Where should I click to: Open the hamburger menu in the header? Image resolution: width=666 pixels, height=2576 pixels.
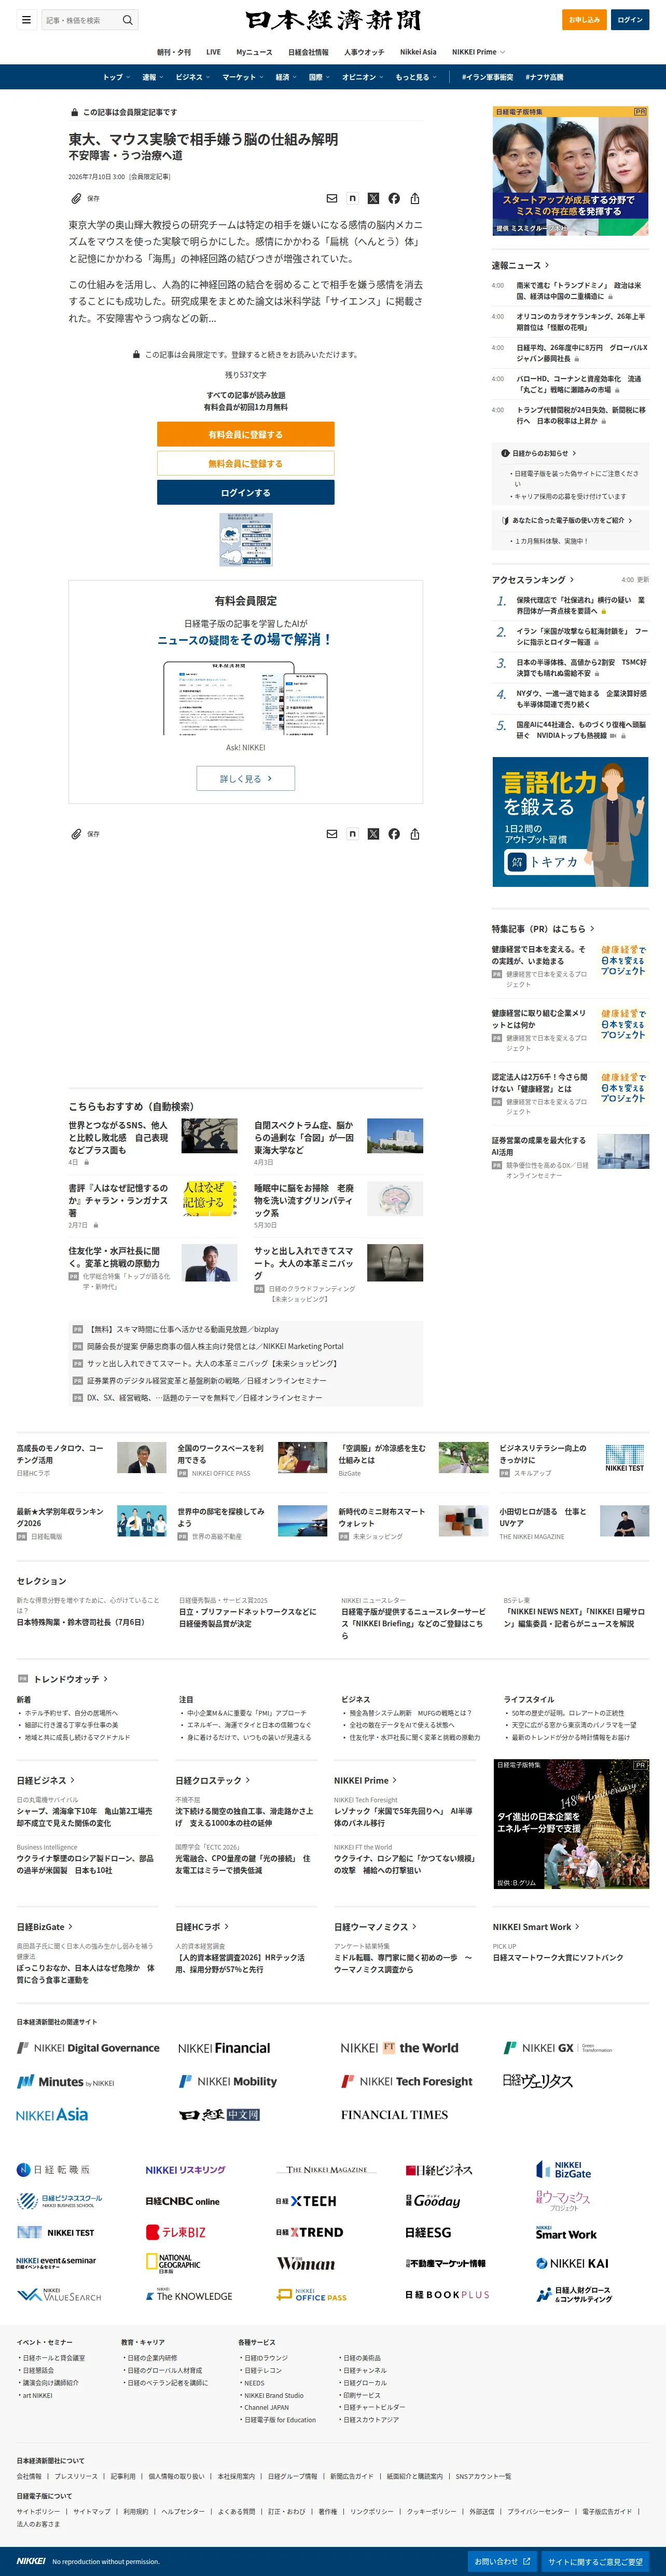click(26, 20)
